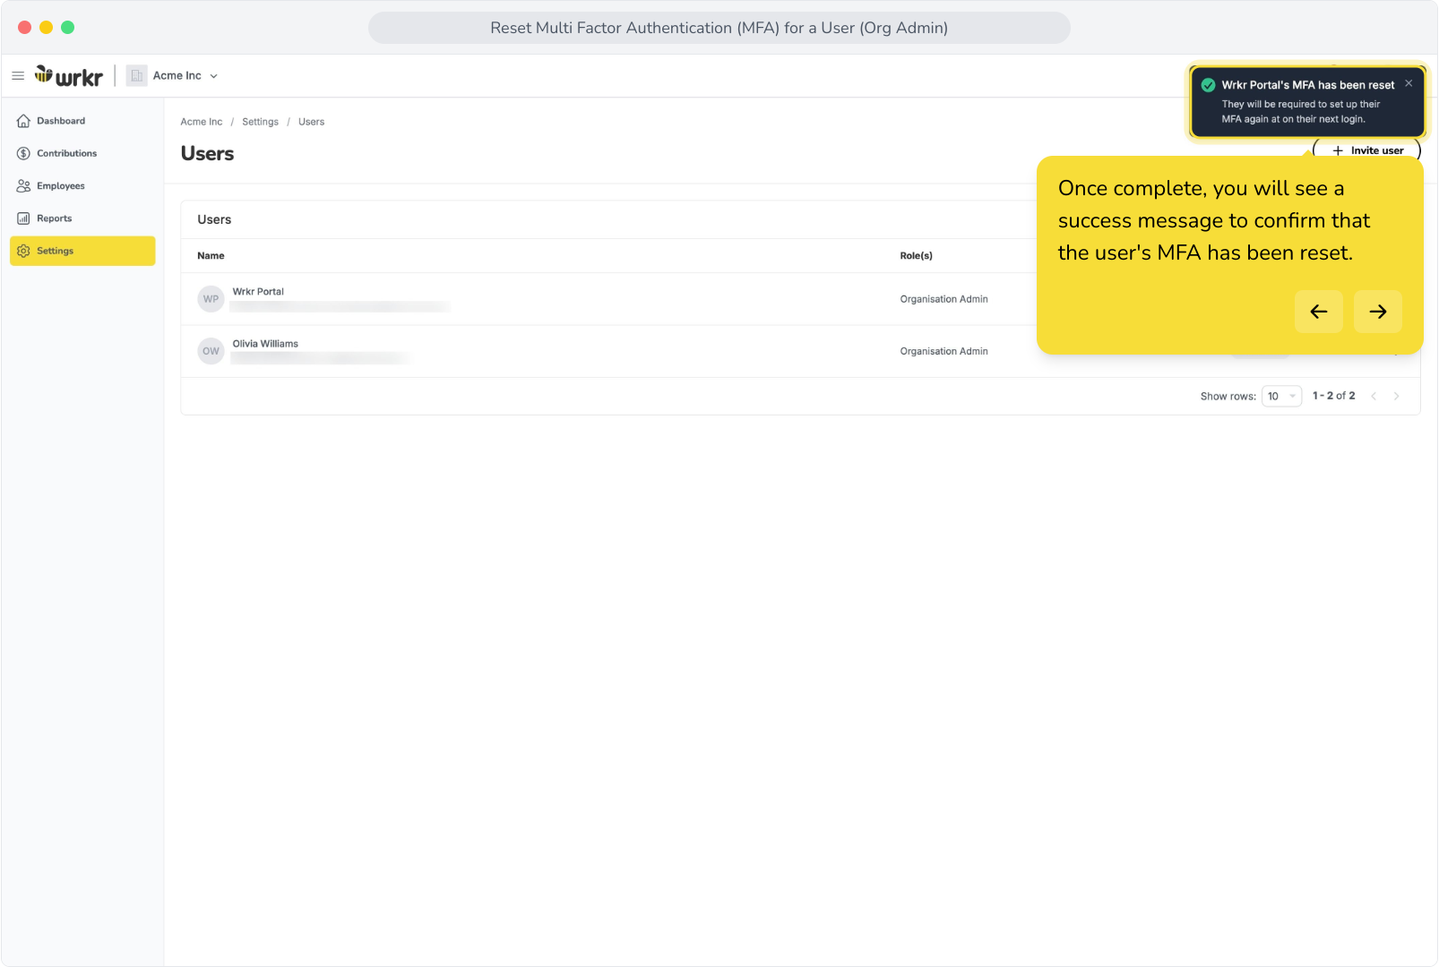The image size is (1439, 967).
Task: Expand the Acme Inc organisation dropdown
Action: coord(213,76)
